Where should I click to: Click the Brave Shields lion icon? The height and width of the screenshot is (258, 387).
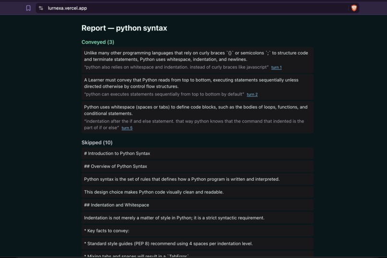pyautogui.click(x=354, y=8)
